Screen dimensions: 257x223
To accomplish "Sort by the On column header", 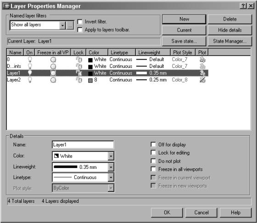I will pos(29,52).
